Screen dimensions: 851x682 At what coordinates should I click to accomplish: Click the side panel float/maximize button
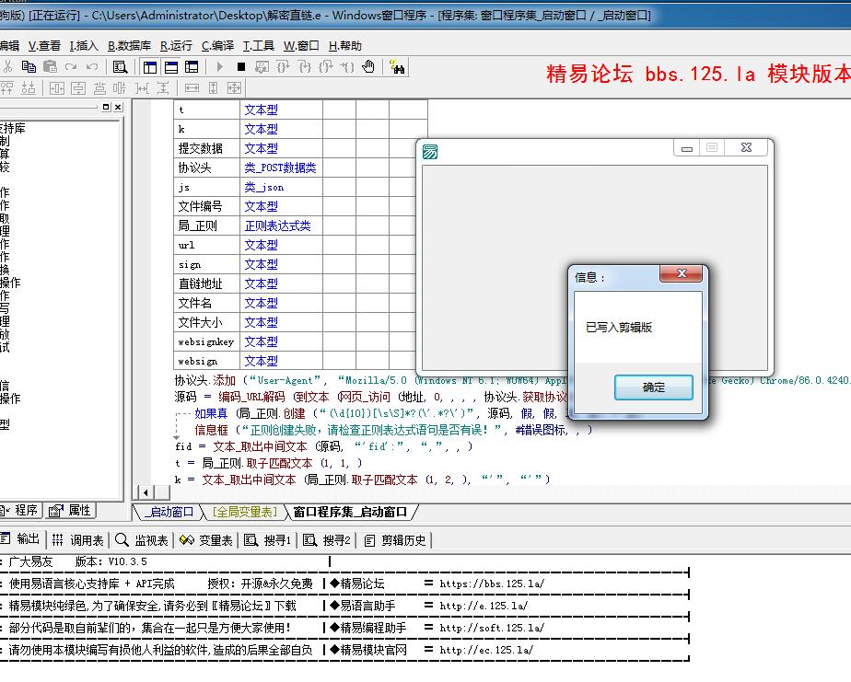(106, 107)
